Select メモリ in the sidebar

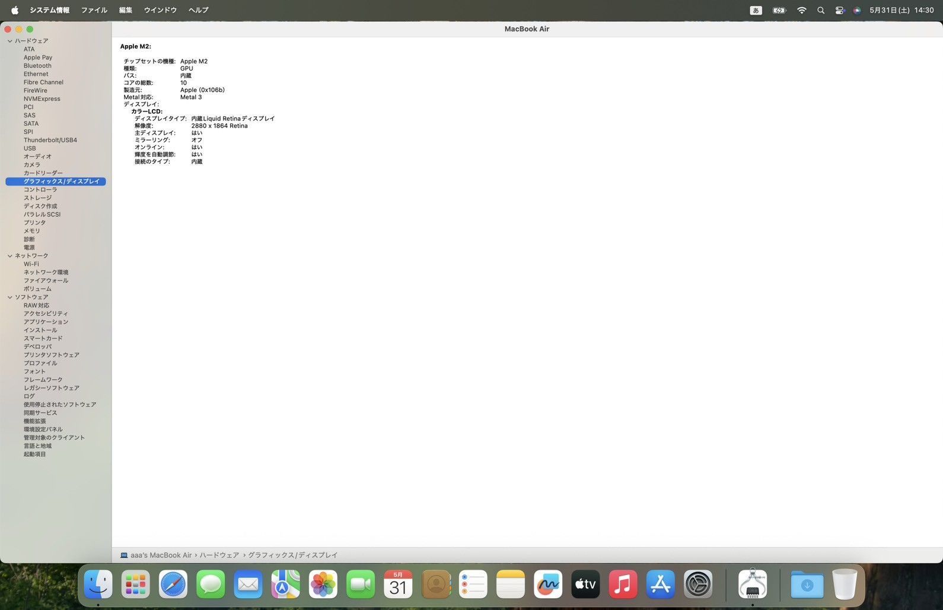point(32,231)
